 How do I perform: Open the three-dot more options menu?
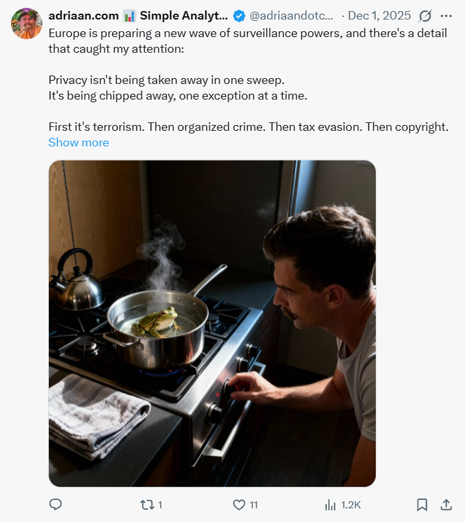click(446, 16)
